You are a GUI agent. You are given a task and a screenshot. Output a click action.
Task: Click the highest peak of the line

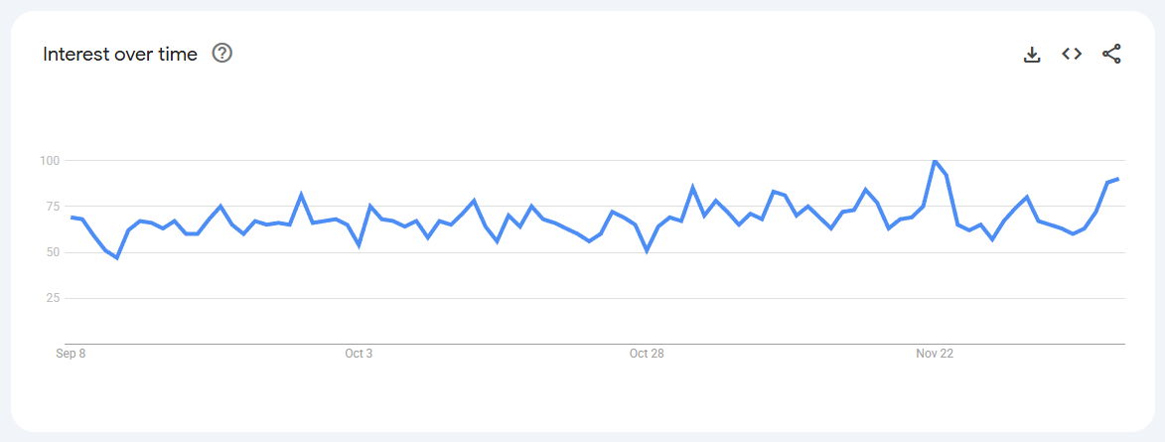935,161
